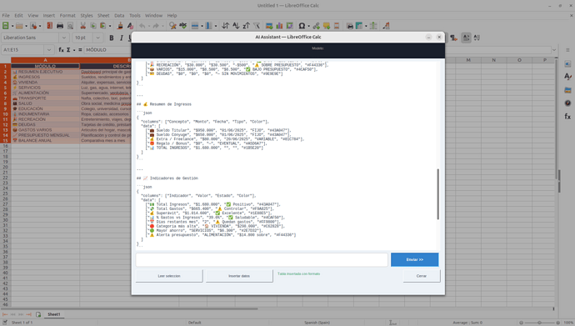Open the Save options dropdown arrow
The height and width of the screenshot is (326, 575).
pyautogui.click(x=40, y=26)
